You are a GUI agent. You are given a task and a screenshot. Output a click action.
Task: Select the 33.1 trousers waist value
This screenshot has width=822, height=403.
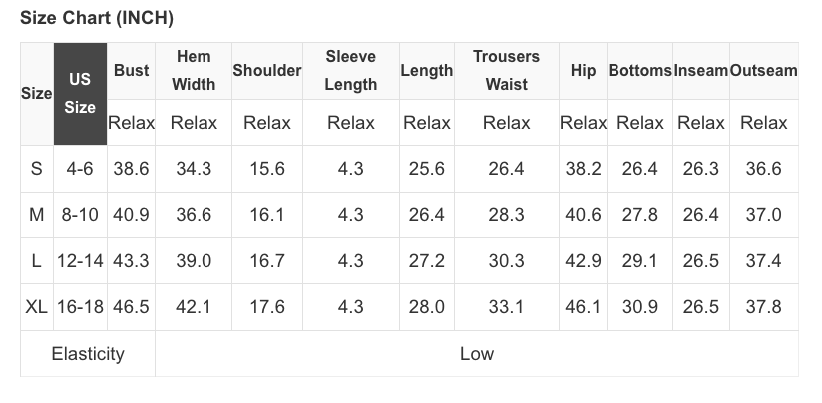point(506,307)
